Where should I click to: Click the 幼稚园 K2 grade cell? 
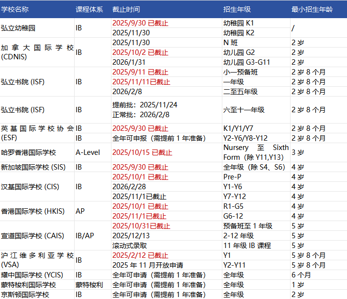coord(256,33)
